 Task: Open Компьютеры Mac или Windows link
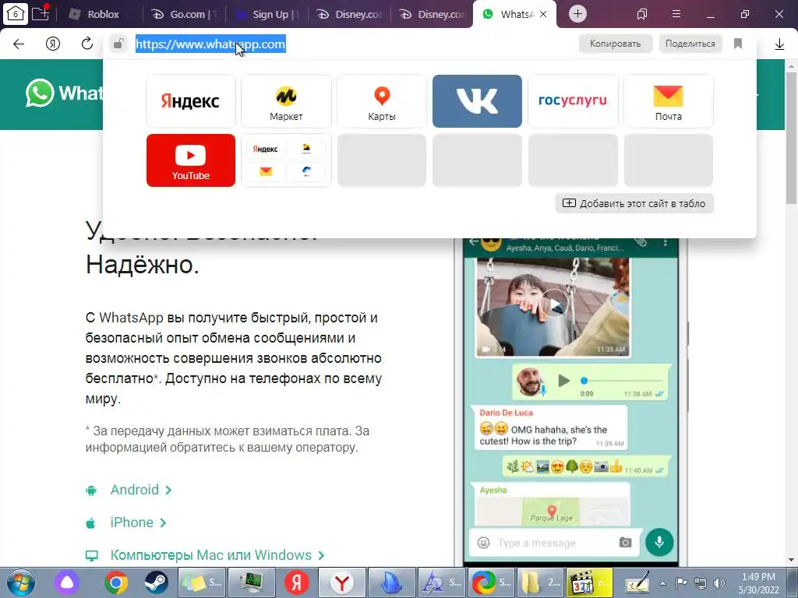(x=210, y=554)
